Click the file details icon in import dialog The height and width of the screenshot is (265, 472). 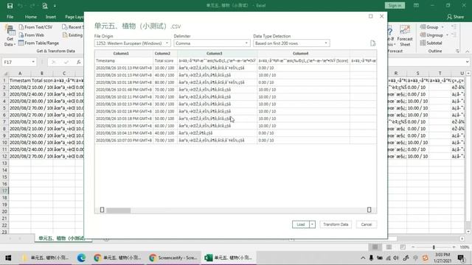[x=373, y=43]
